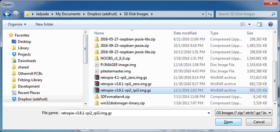Click WinRAR icon of retropie-v3.8.1-rpi1_zero.img.gz

coord(97,84)
